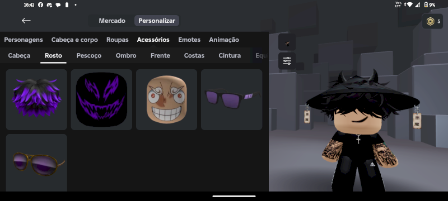The width and height of the screenshot is (448, 201).
Task: Select the Personalizar tab
Action: point(157,21)
